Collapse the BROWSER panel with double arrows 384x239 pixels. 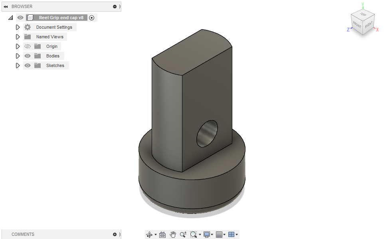click(5, 6)
